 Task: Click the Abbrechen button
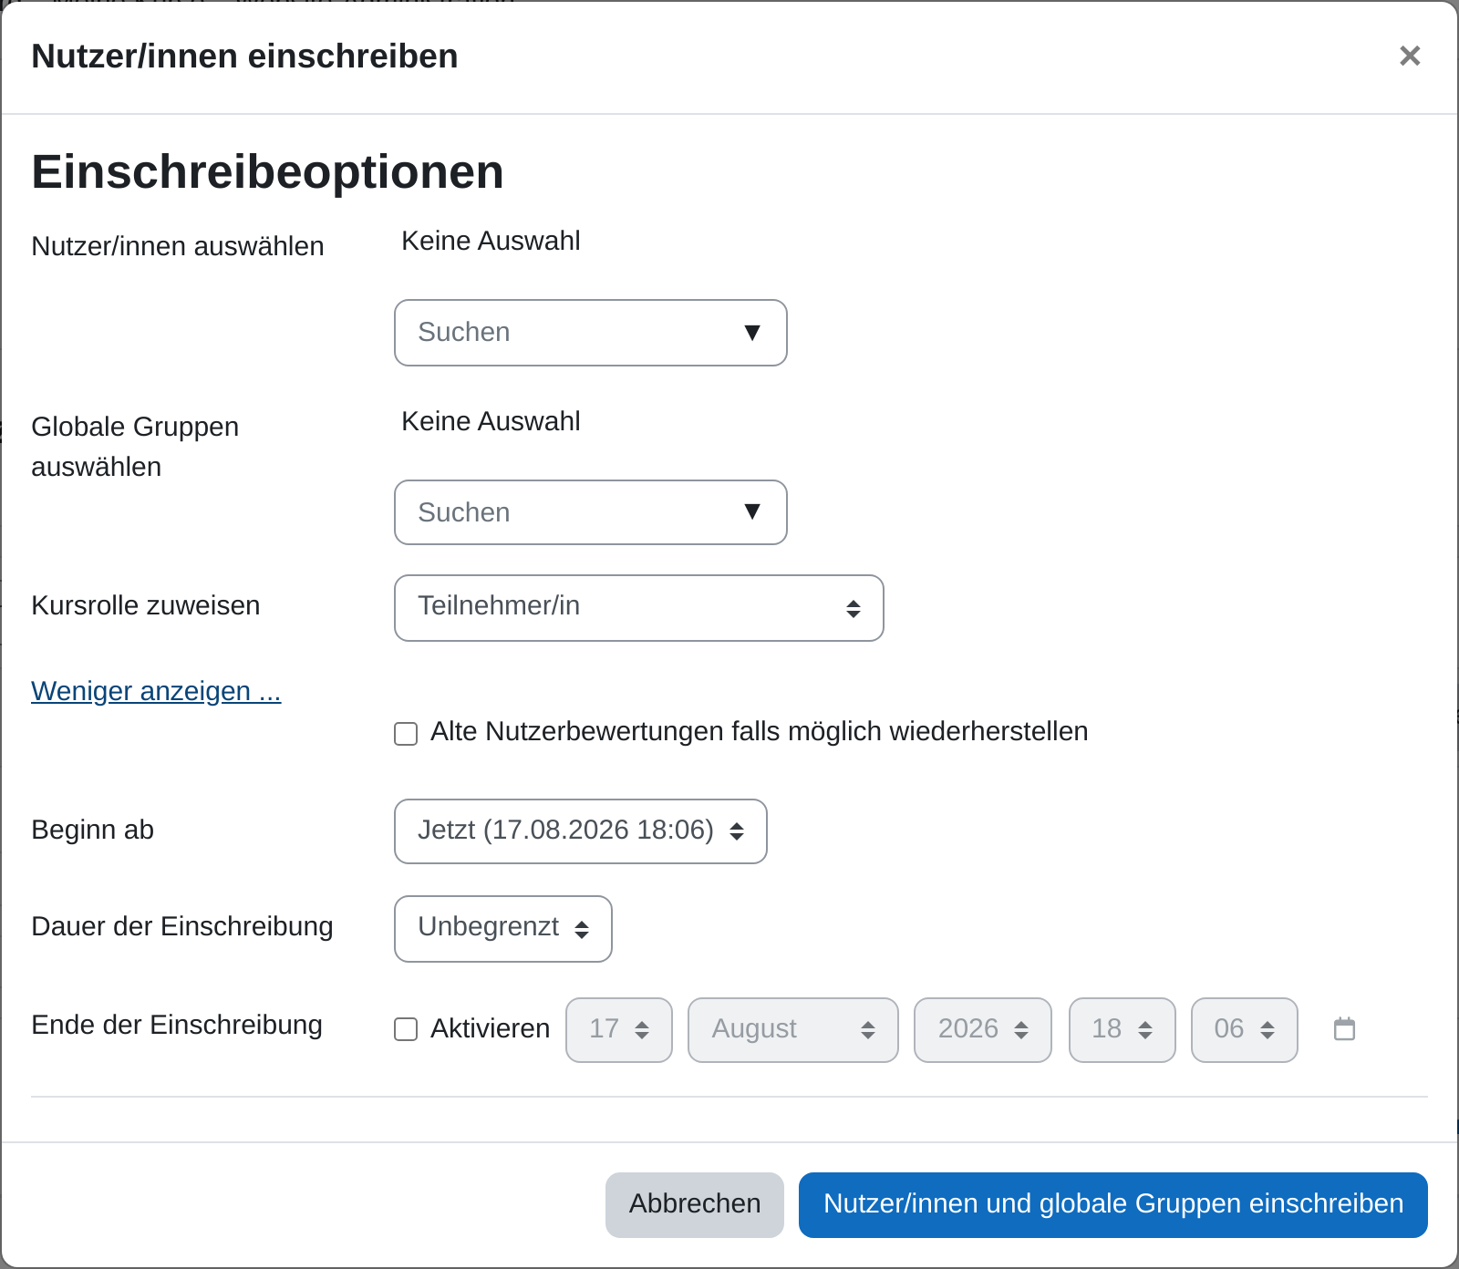click(695, 1205)
